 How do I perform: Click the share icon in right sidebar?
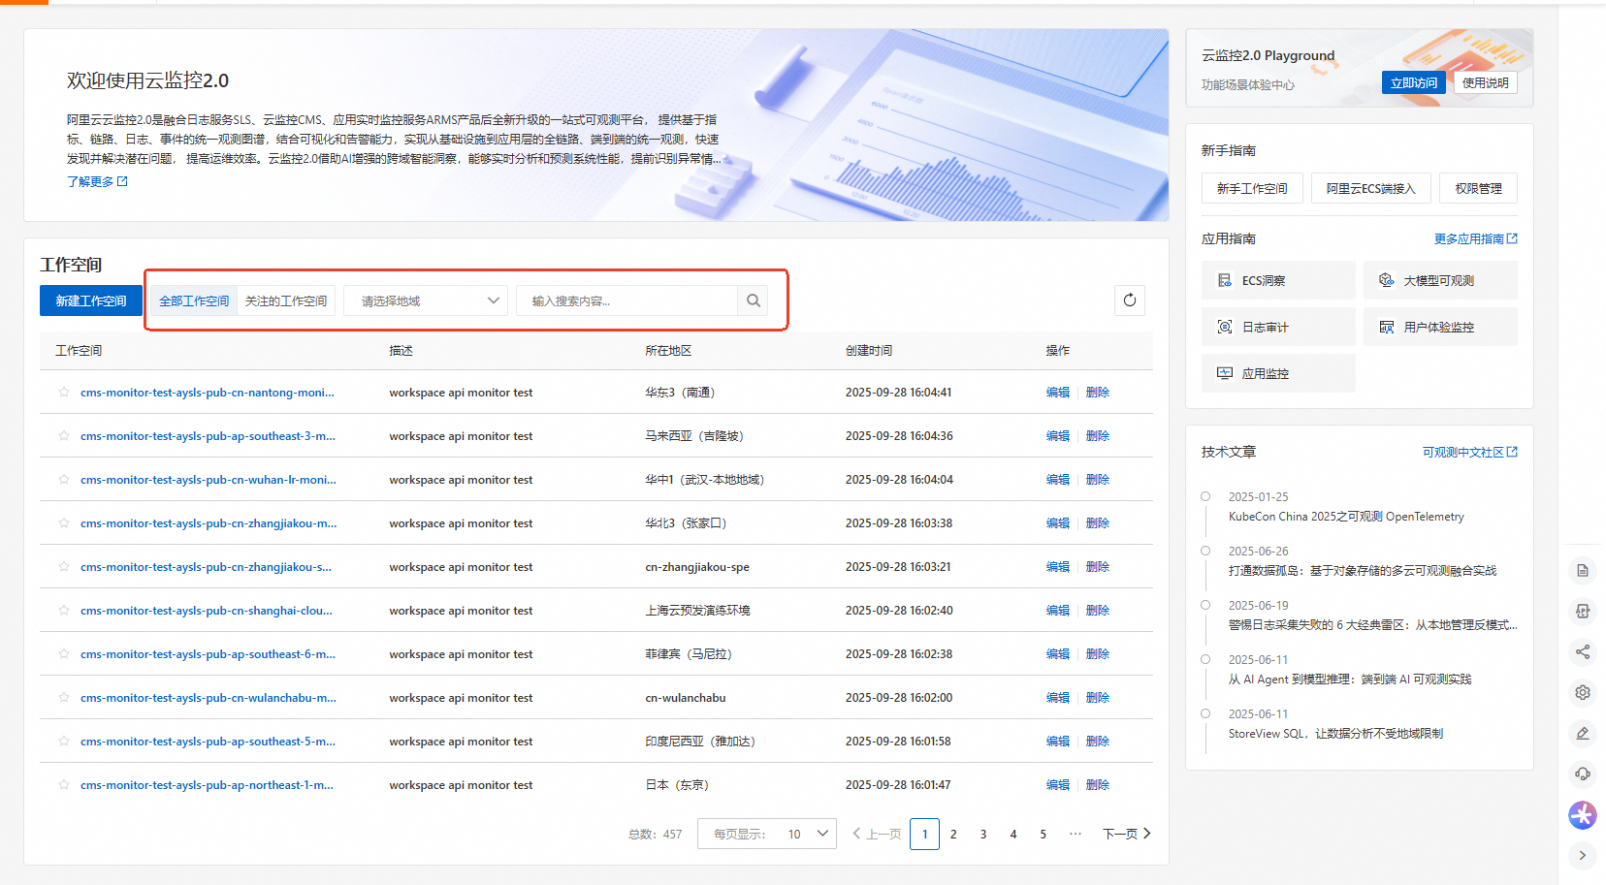pos(1583,651)
